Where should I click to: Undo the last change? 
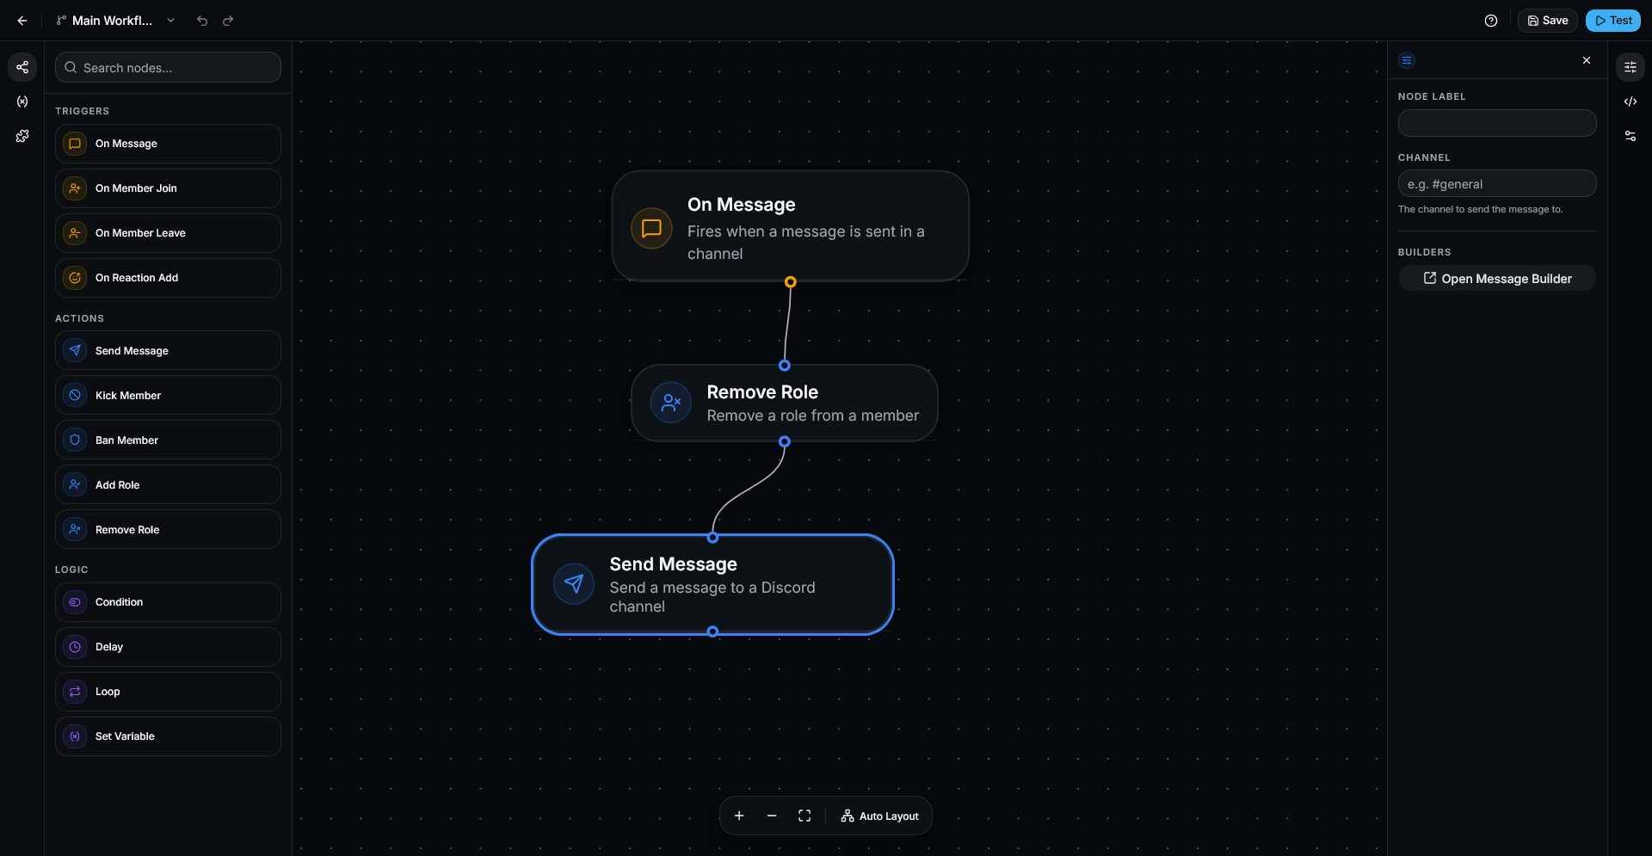click(x=202, y=21)
